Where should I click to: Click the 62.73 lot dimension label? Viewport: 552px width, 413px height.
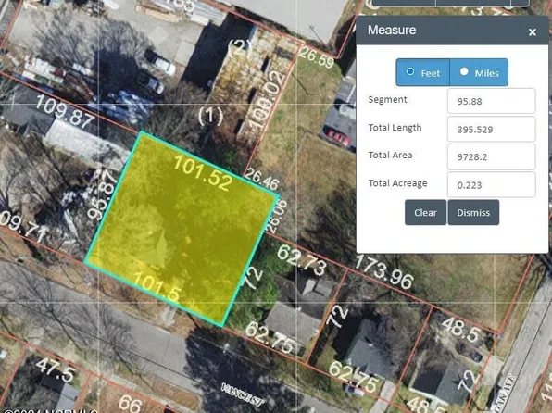click(302, 260)
